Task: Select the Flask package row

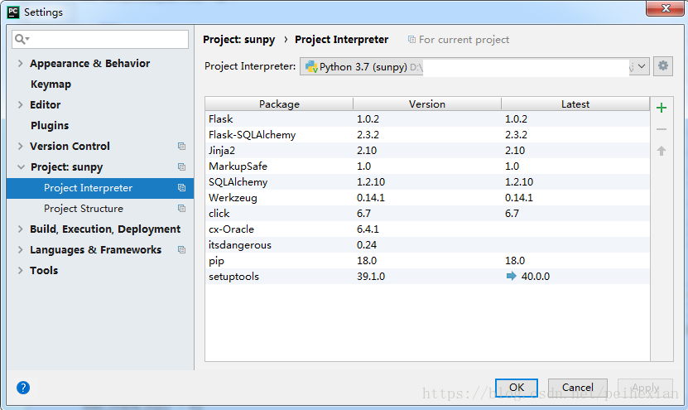Action: [427, 119]
